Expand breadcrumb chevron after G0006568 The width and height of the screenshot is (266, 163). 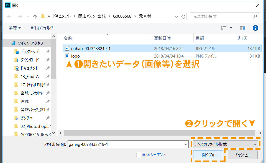tap(135, 16)
